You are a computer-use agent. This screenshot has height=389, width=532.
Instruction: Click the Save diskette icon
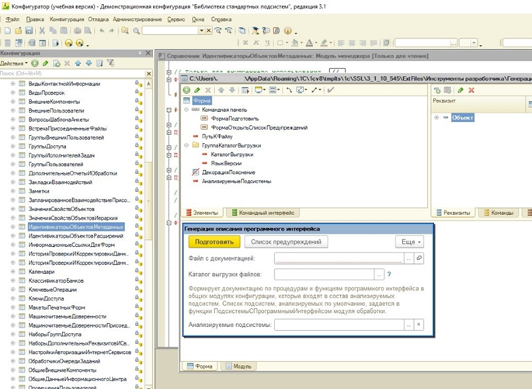click(29, 31)
